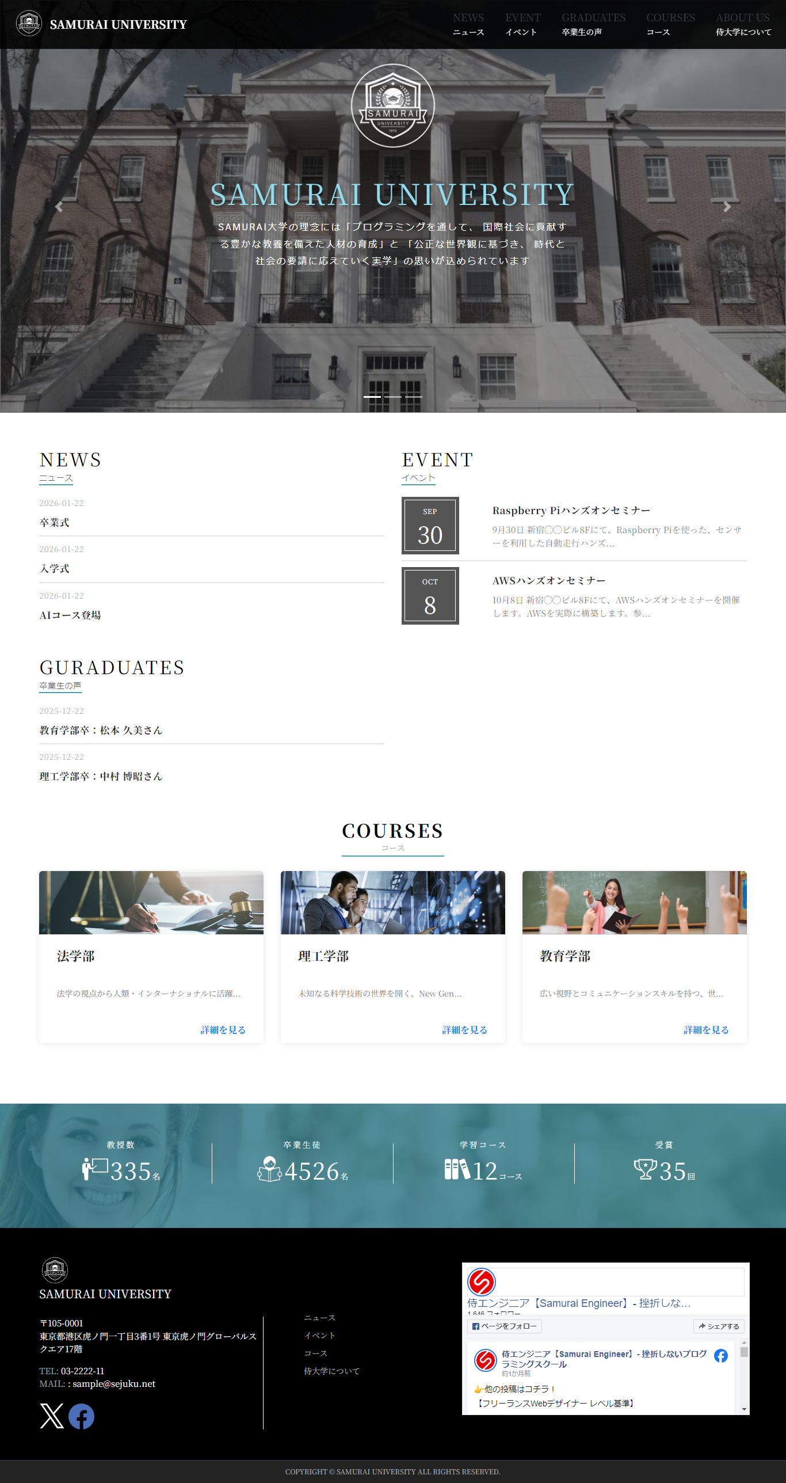
Task: Click the Facebook widget scroll down arrow
Action: (744, 1409)
